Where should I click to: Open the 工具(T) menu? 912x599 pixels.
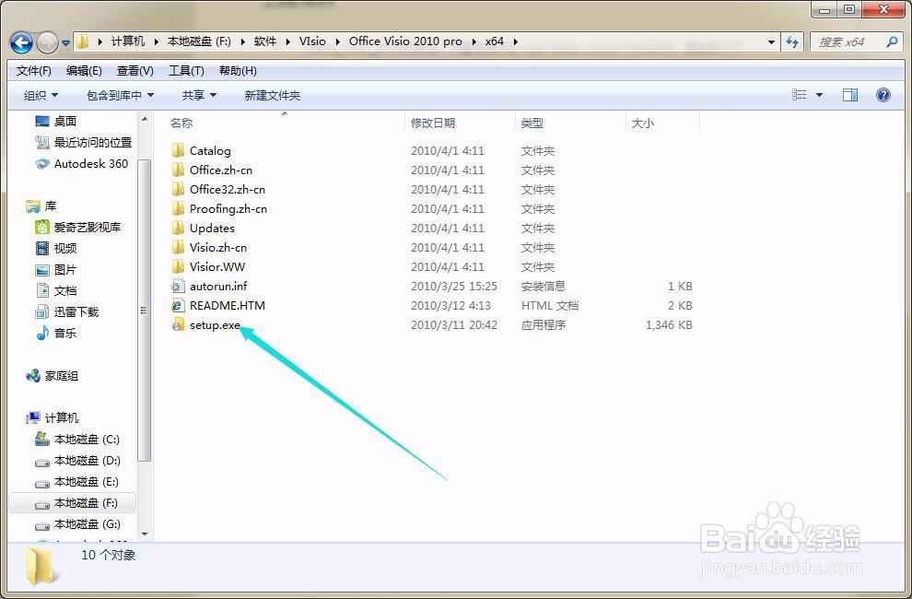[x=186, y=71]
